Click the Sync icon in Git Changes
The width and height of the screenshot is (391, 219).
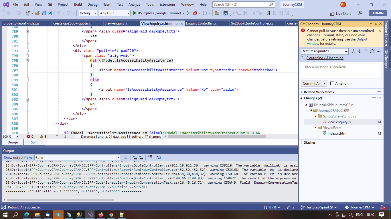tap(372, 51)
